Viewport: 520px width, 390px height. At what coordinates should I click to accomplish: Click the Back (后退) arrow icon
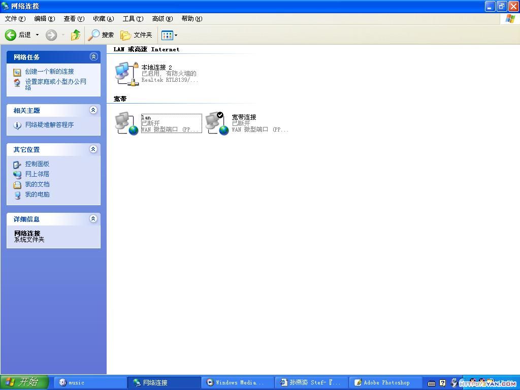[x=11, y=35]
